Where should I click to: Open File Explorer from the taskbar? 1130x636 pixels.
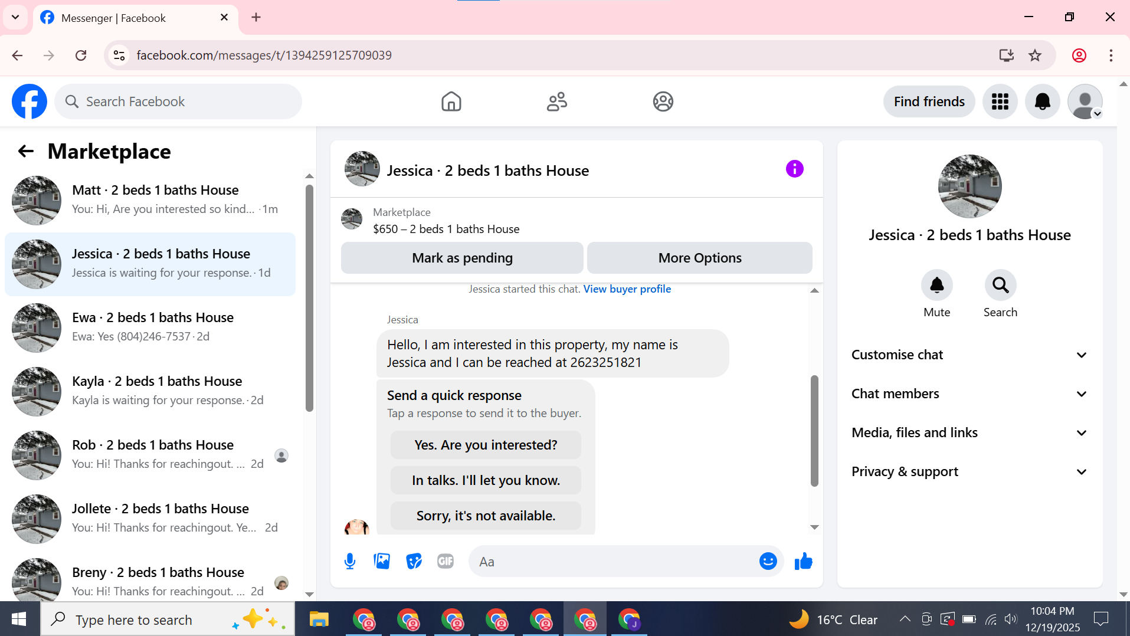pos(319,619)
